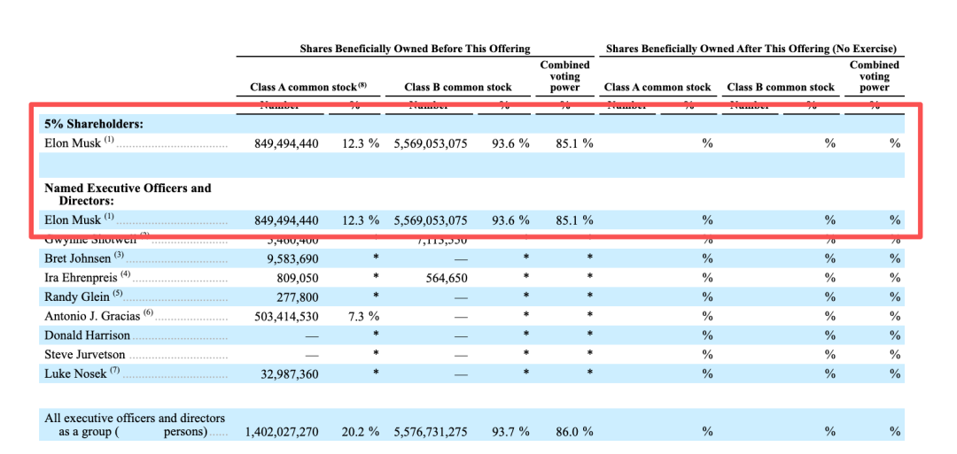Screen dimensions: 957x454
Task: Click the value 277,800 for Randy Glein
Action: (x=299, y=297)
